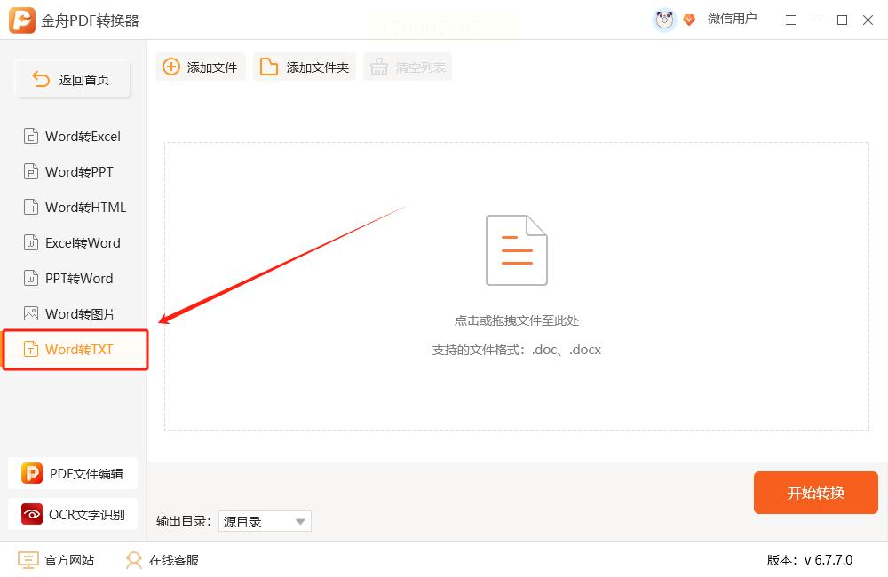
Task: Select Excel转Word in sidebar
Action: point(73,243)
